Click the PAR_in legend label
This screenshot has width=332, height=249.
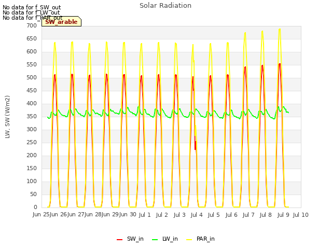point(205,239)
